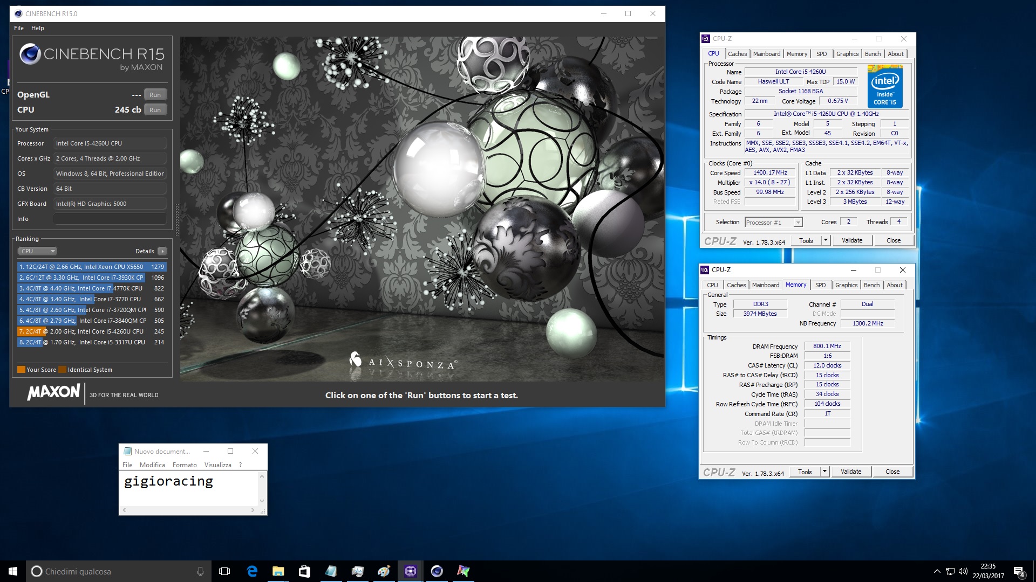Open Action Center notifications icon
This screenshot has width=1036, height=582.
(1019, 571)
